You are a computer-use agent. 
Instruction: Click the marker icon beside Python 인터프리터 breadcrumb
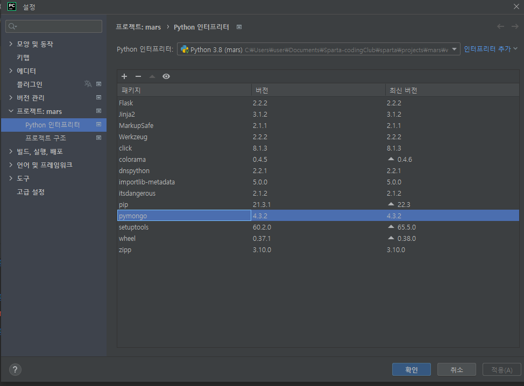[239, 27]
